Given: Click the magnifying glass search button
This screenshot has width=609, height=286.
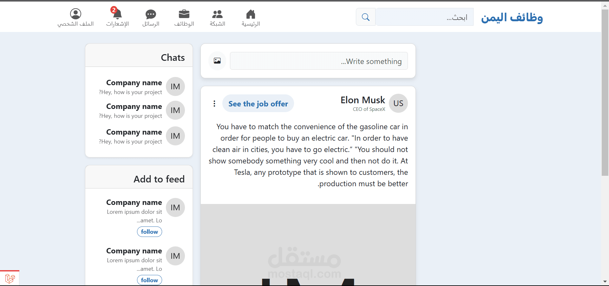Looking at the screenshot, I should pyautogui.click(x=366, y=17).
